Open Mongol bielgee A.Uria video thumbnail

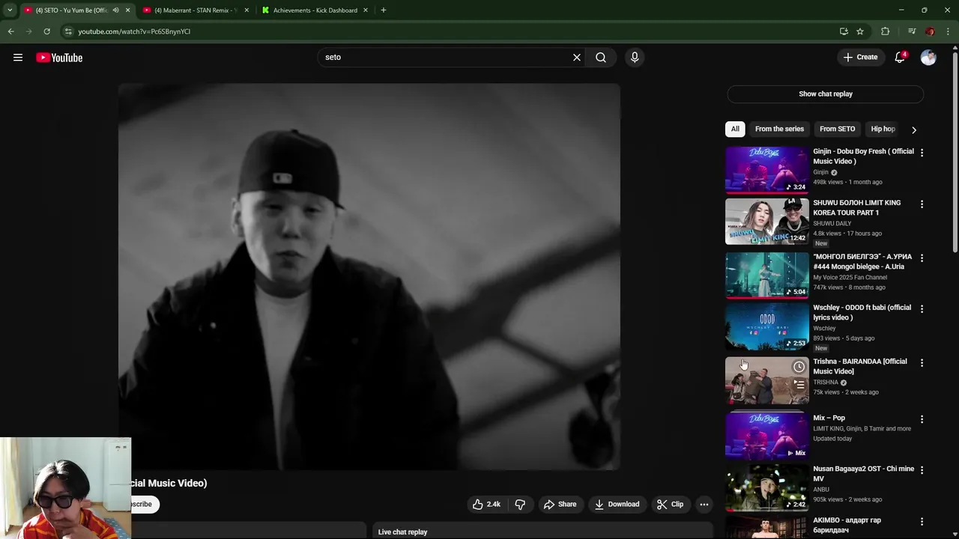click(x=767, y=275)
